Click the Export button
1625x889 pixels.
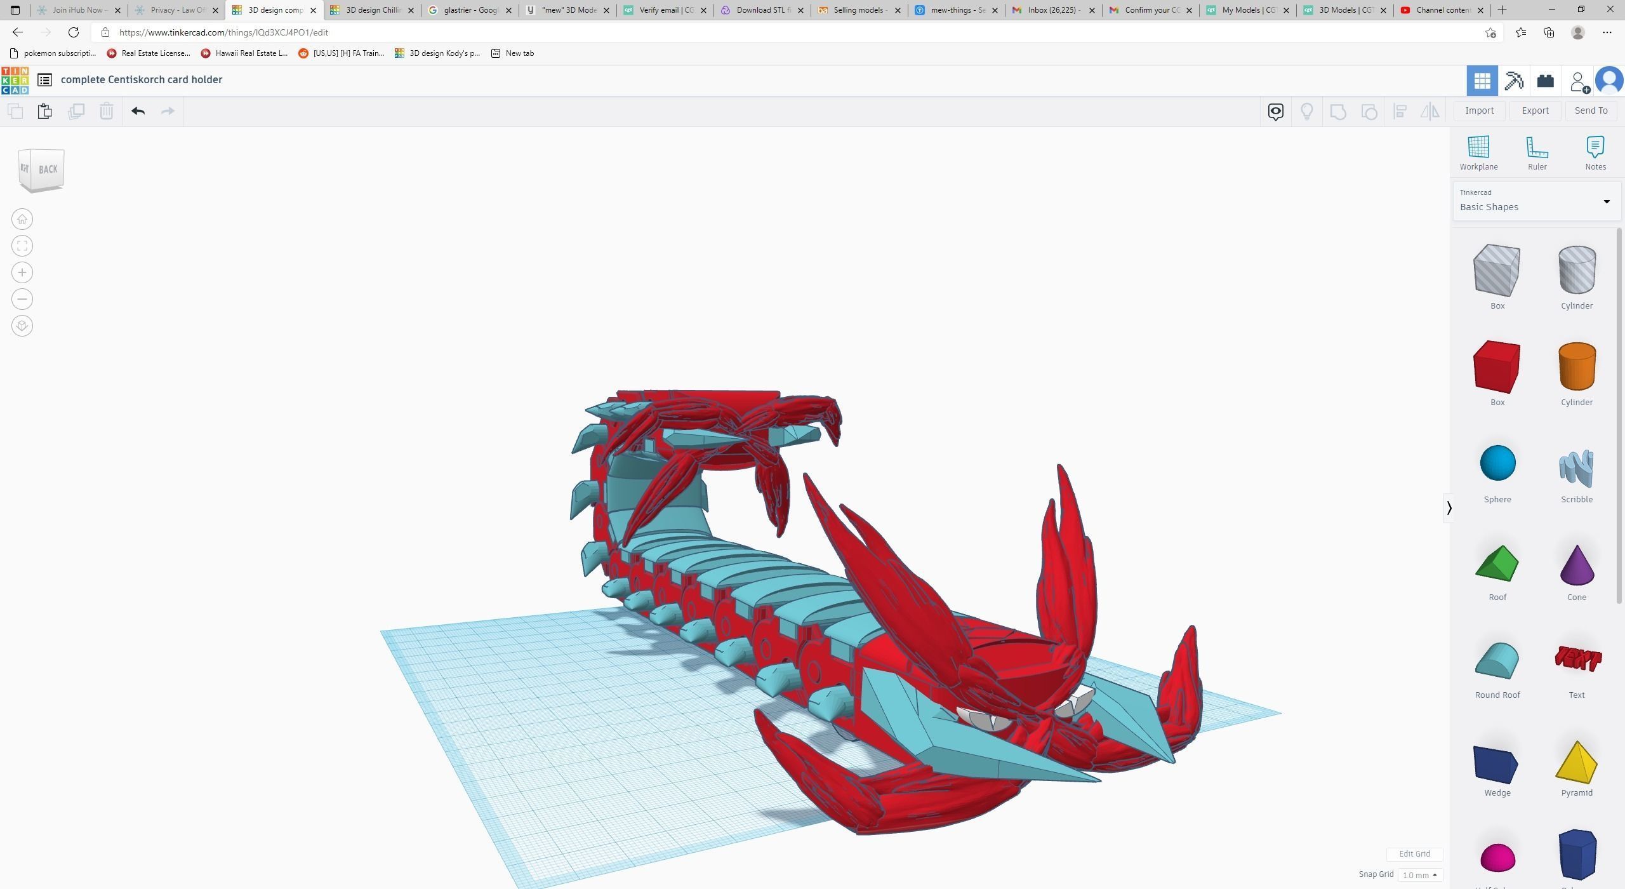[x=1535, y=110]
